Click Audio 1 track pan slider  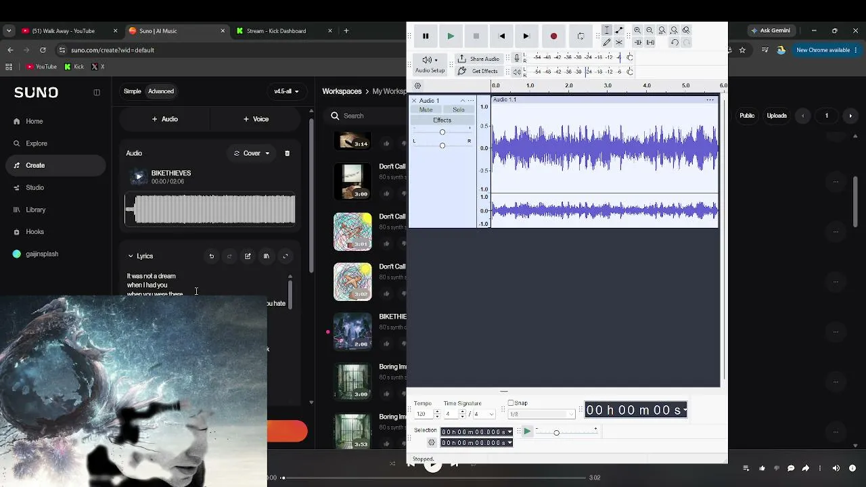coord(442,145)
